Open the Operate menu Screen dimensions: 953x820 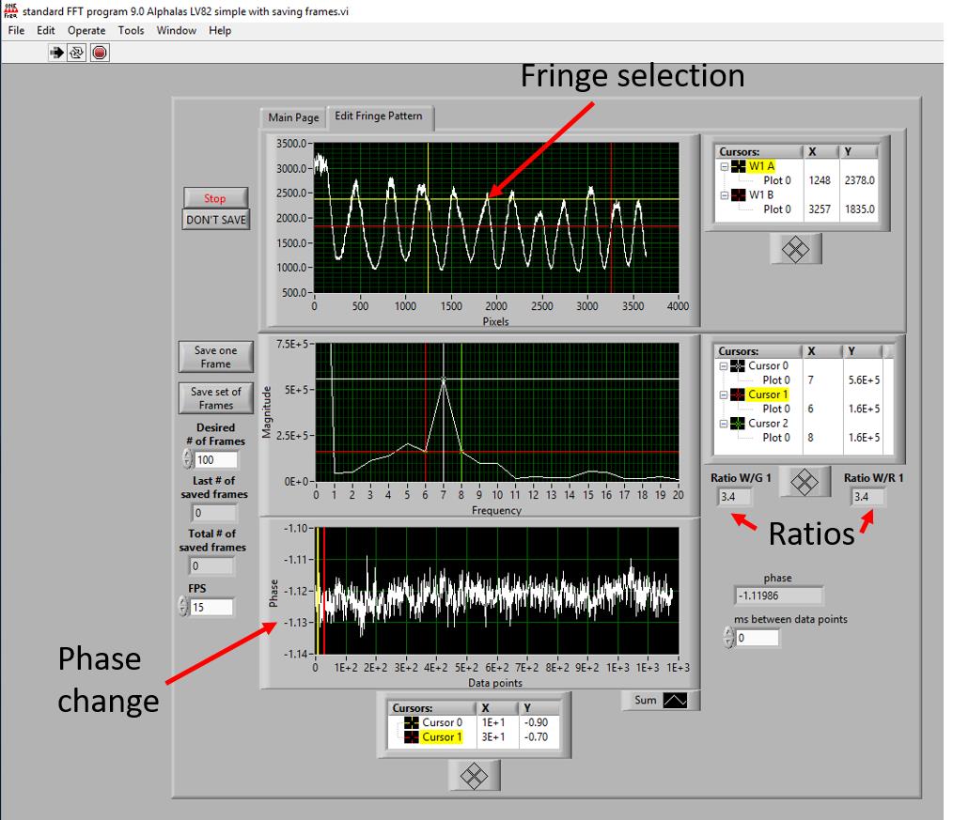tap(86, 30)
